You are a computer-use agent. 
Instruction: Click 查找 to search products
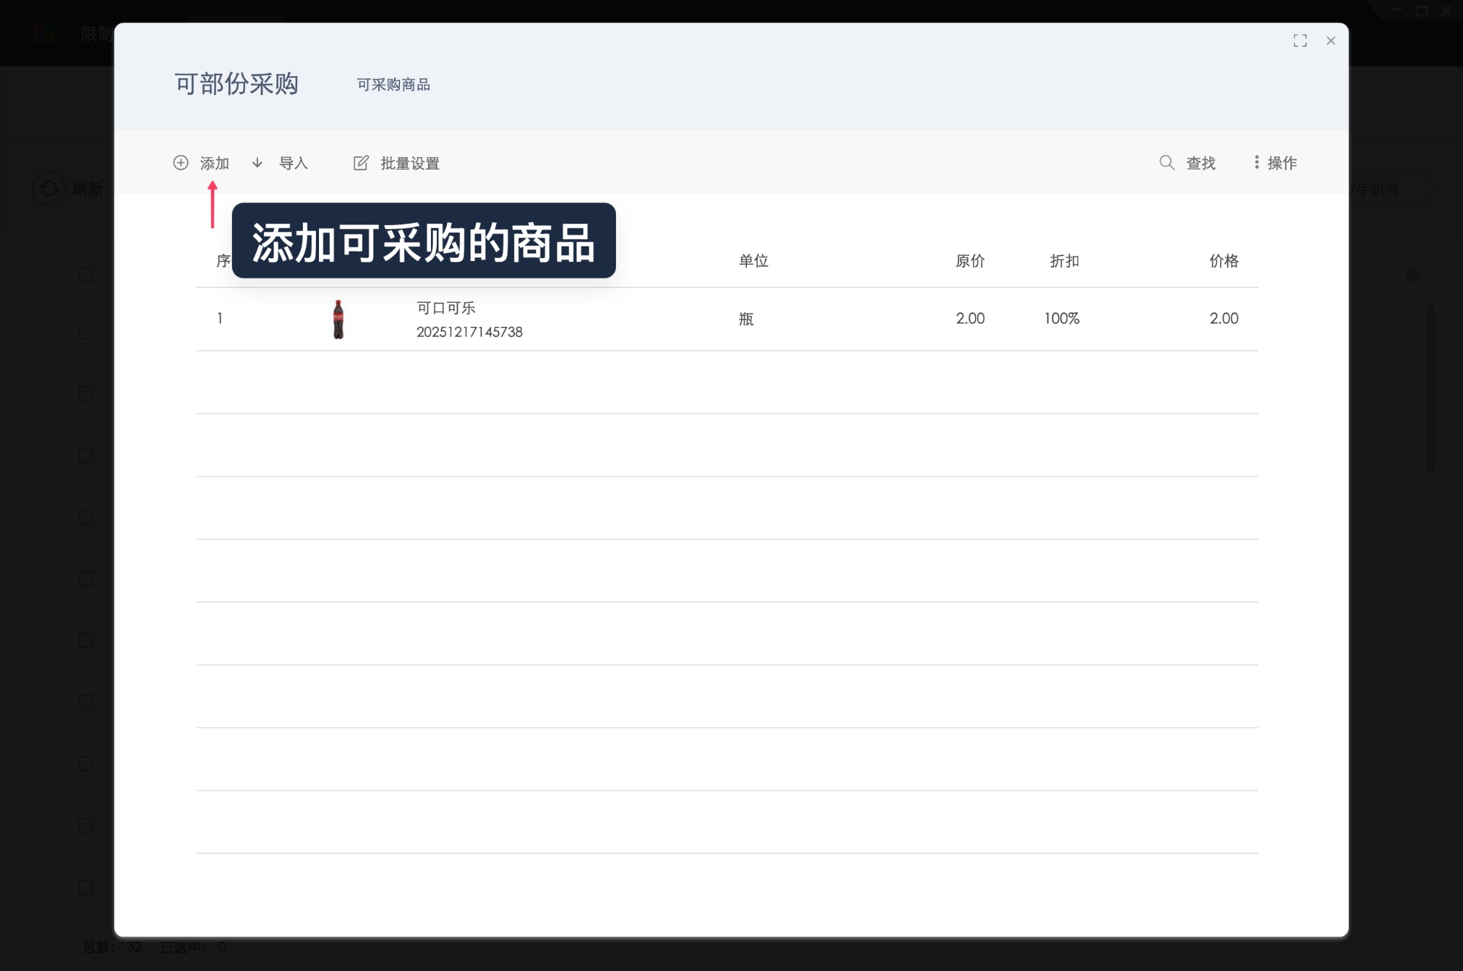point(1199,162)
